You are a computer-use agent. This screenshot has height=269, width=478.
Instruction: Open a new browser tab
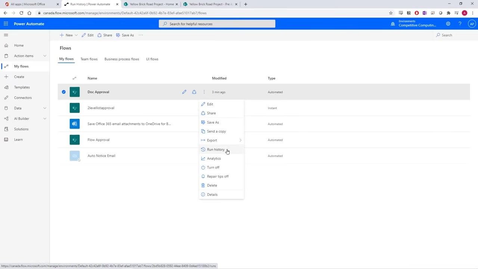[x=245, y=4]
